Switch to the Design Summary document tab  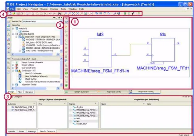coord(80,92)
